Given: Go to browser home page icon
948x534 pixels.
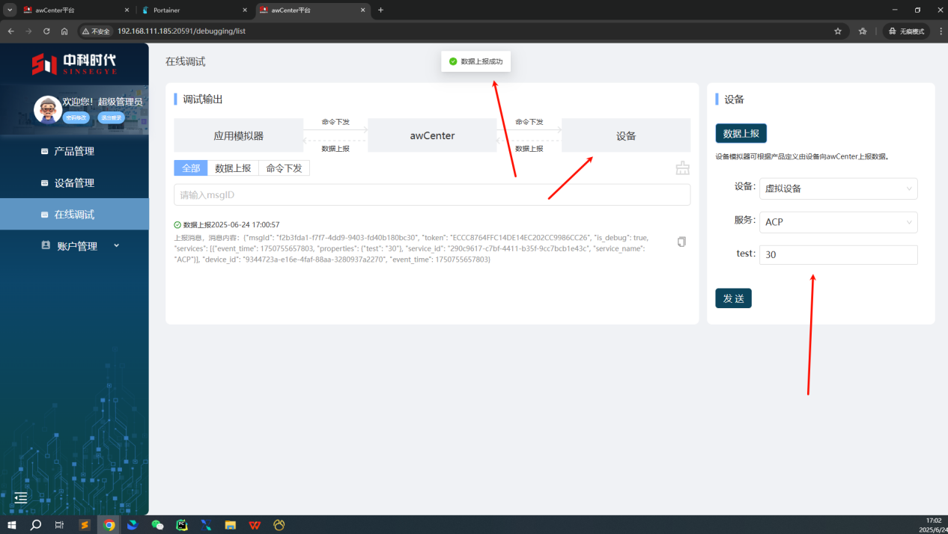Looking at the screenshot, I should (64, 31).
